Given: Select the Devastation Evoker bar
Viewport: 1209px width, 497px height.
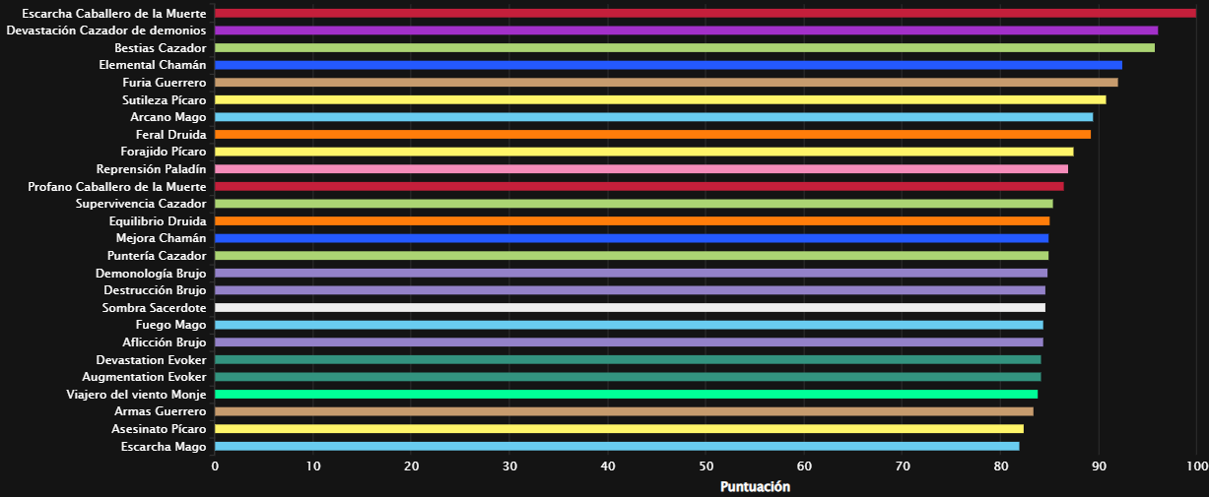Looking at the screenshot, I should pyautogui.click(x=628, y=359).
